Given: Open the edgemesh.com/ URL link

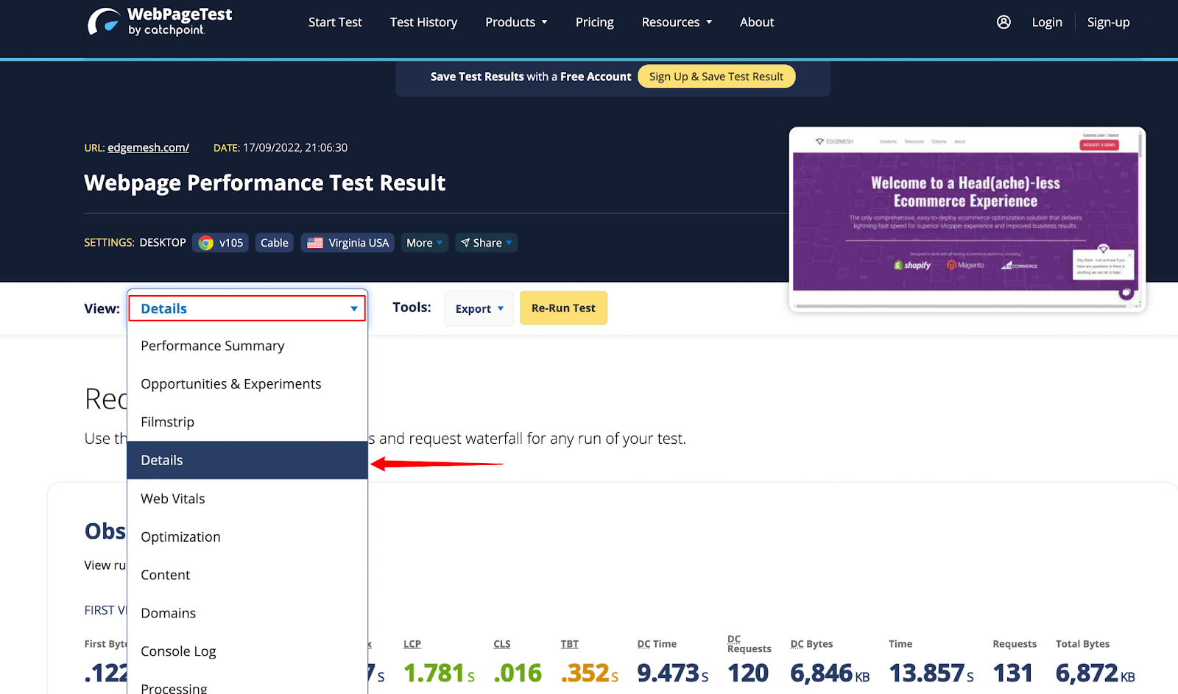Looking at the screenshot, I should [x=148, y=148].
